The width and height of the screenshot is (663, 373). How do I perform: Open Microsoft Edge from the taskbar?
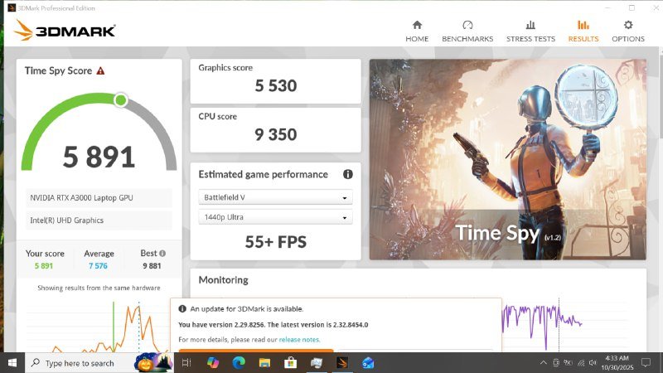239,363
